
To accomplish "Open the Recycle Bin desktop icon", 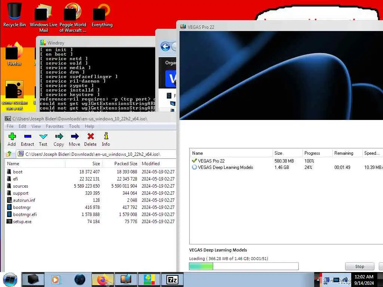I will pos(15,14).
